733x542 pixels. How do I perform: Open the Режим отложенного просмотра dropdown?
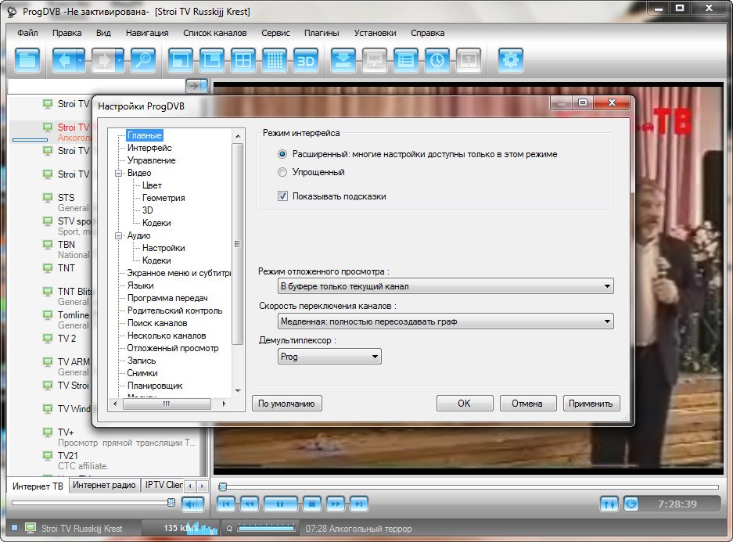click(445, 287)
